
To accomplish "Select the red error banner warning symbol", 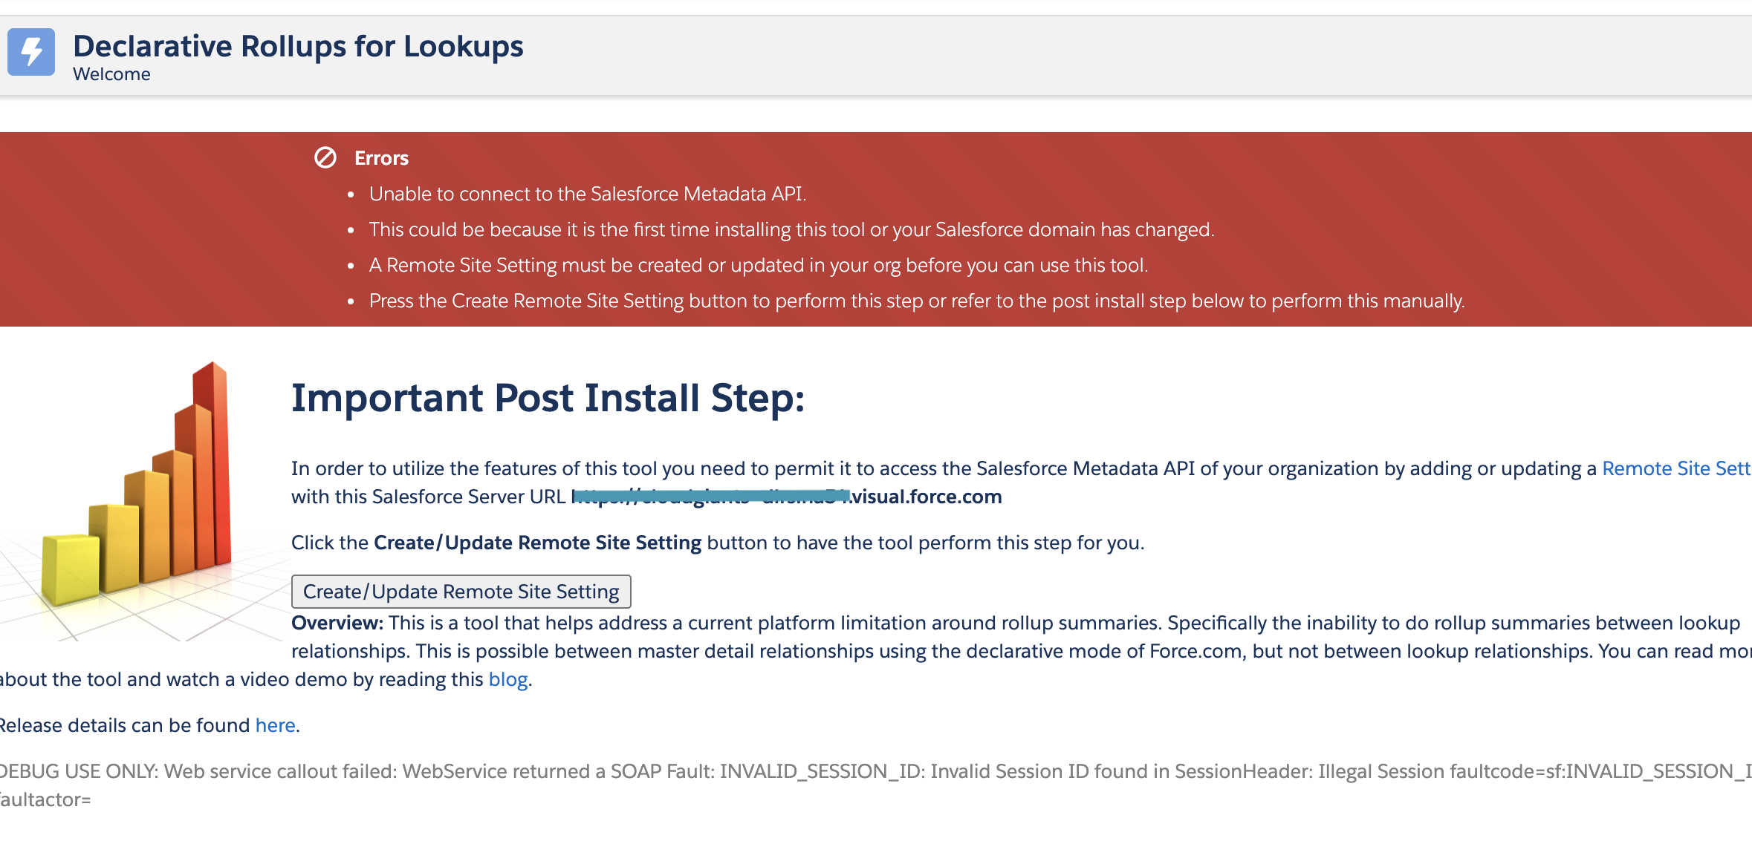I will click(325, 157).
